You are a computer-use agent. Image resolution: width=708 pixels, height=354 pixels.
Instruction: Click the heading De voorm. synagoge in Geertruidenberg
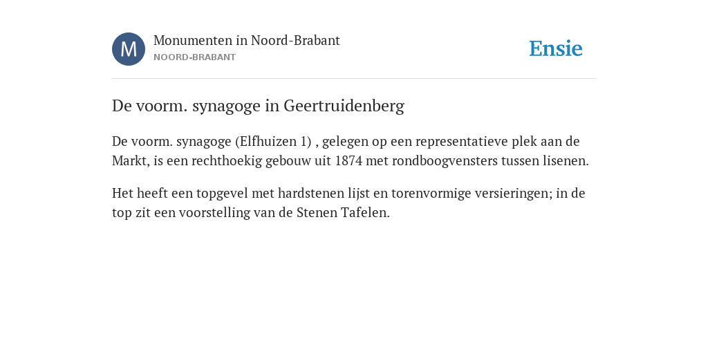(258, 106)
